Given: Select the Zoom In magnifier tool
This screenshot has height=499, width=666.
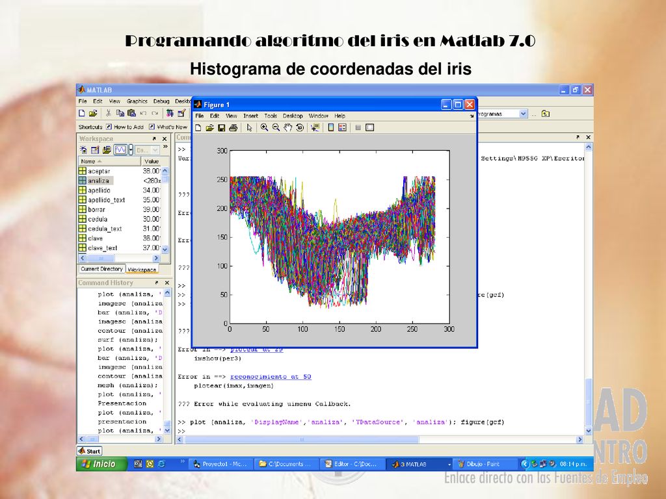Looking at the screenshot, I should [264, 127].
